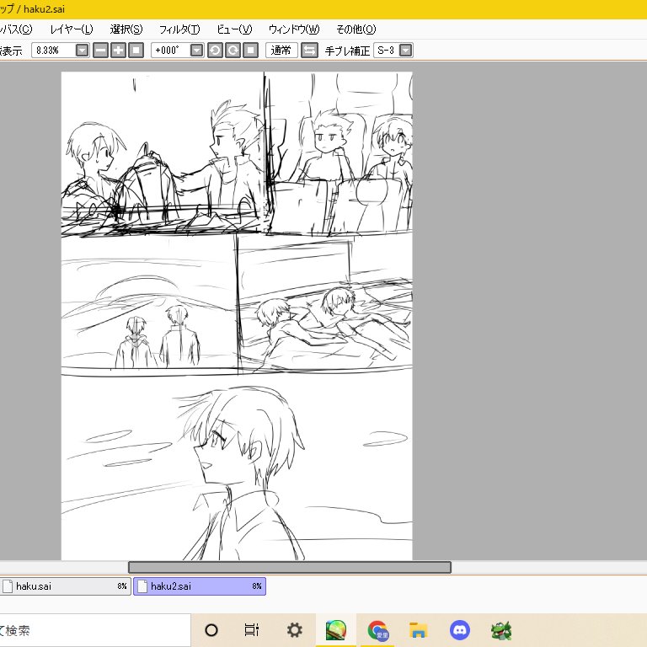Open Google Chrome from taskbar
The image size is (647, 647).
(x=377, y=630)
